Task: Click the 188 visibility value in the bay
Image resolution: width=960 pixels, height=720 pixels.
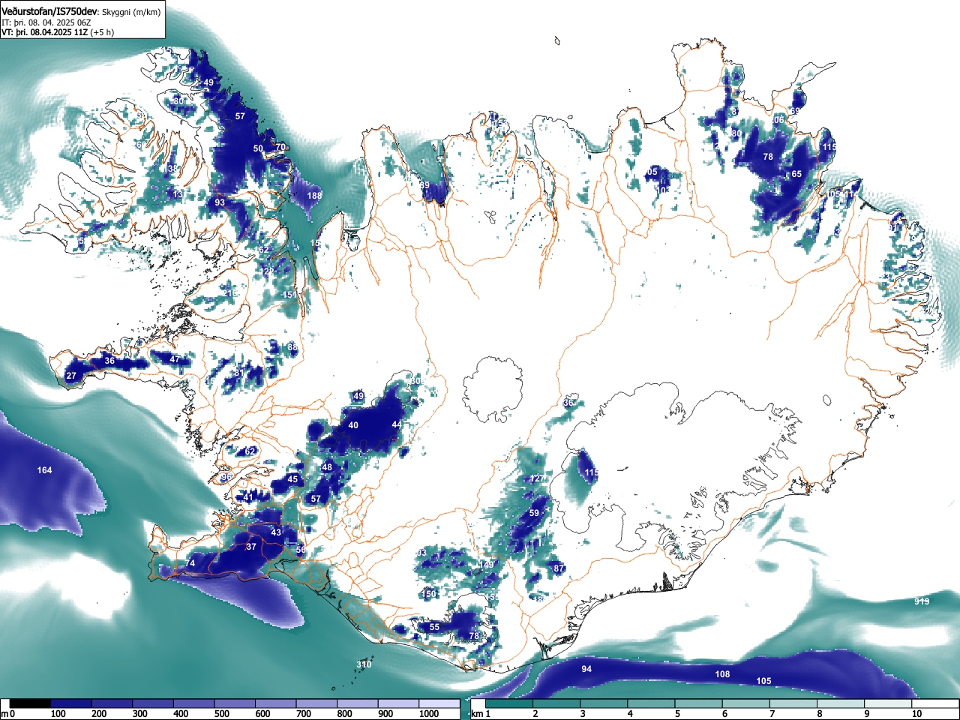Action: (x=314, y=196)
